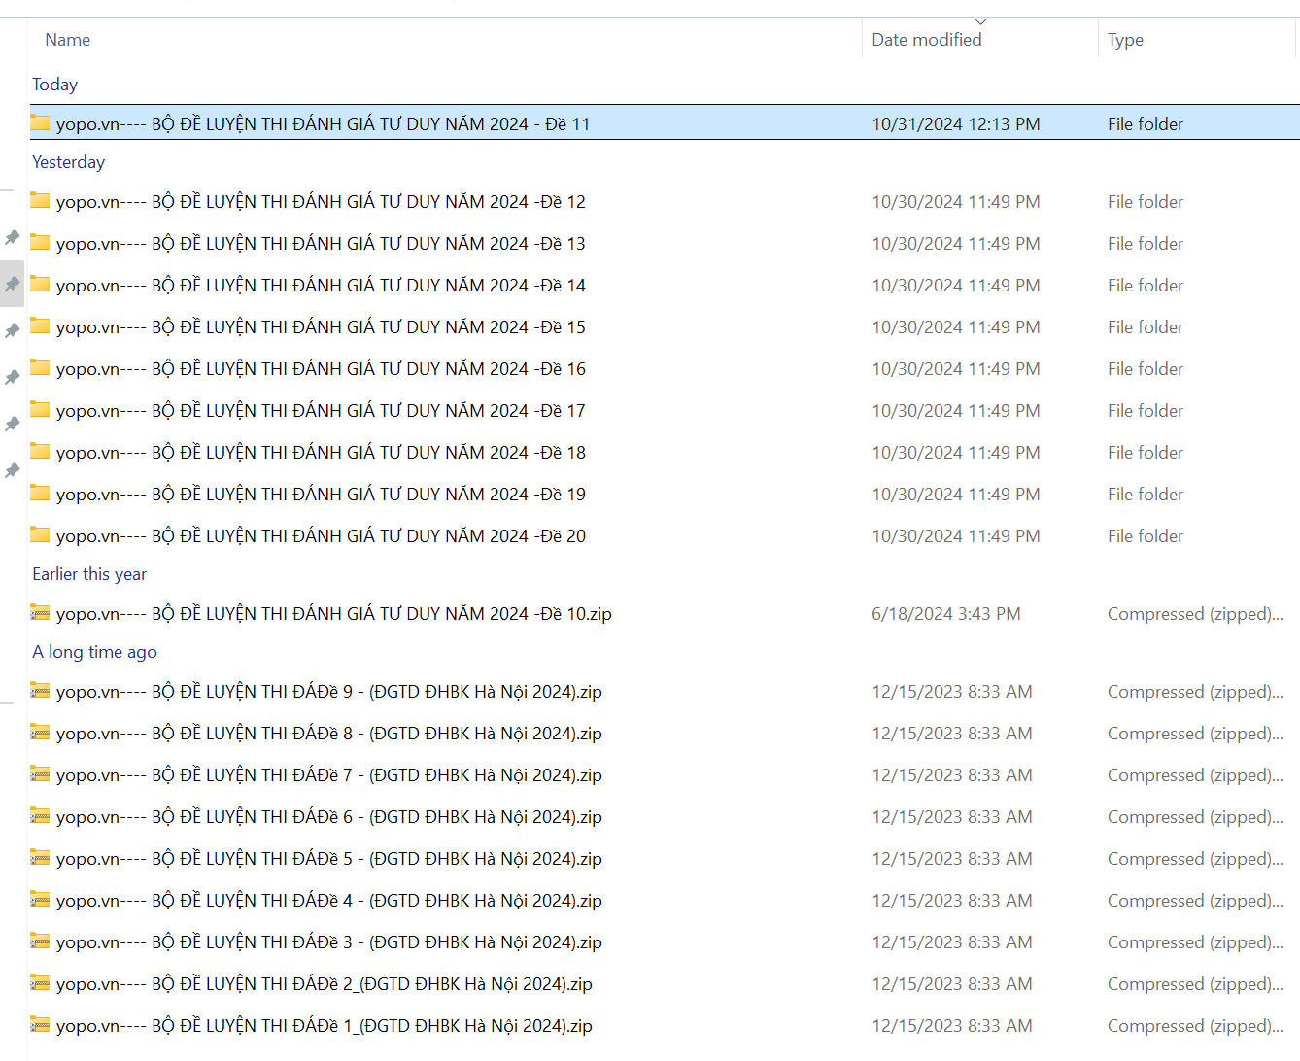The width and height of the screenshot is (1300, 1061).
Task: Click zip icon of Đề 4 archive
Action: pyautogui.click(x=40, y=899)
